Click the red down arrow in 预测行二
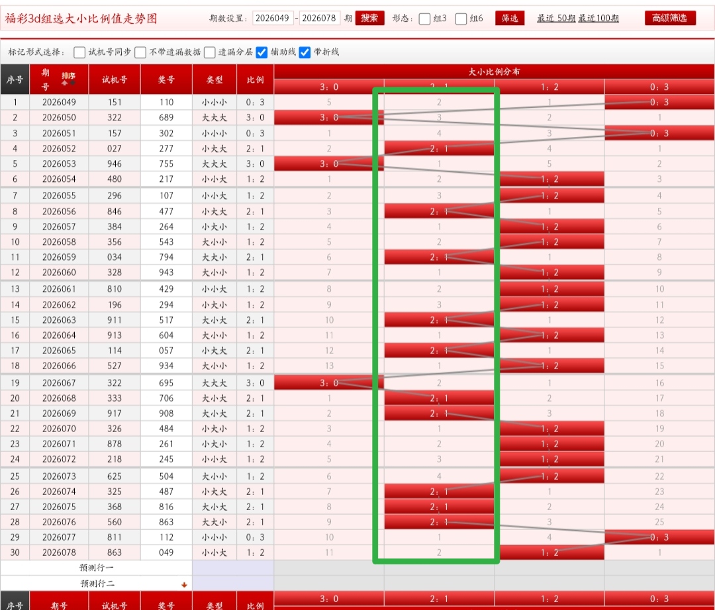The image size is (715, 610). coord(184,584)
